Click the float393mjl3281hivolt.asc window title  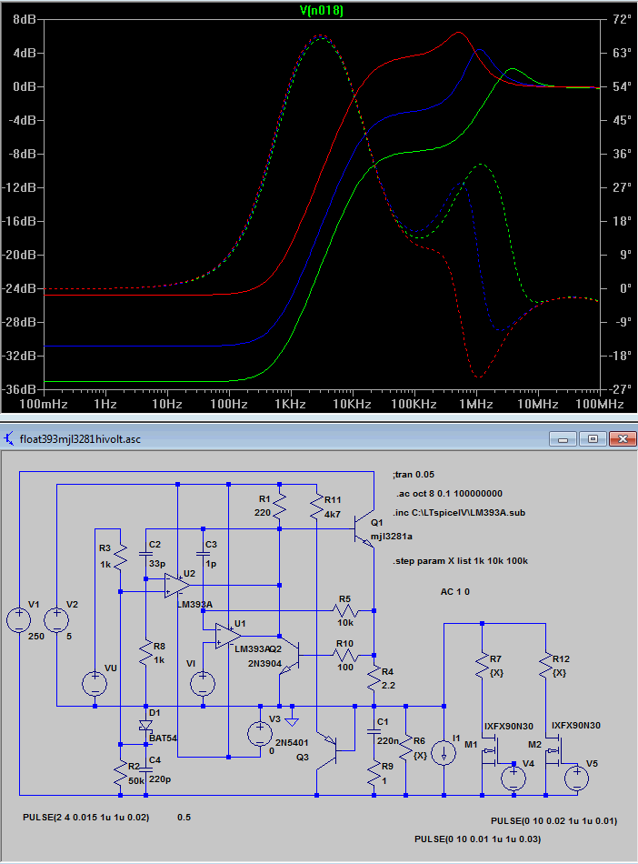[80, 439]
